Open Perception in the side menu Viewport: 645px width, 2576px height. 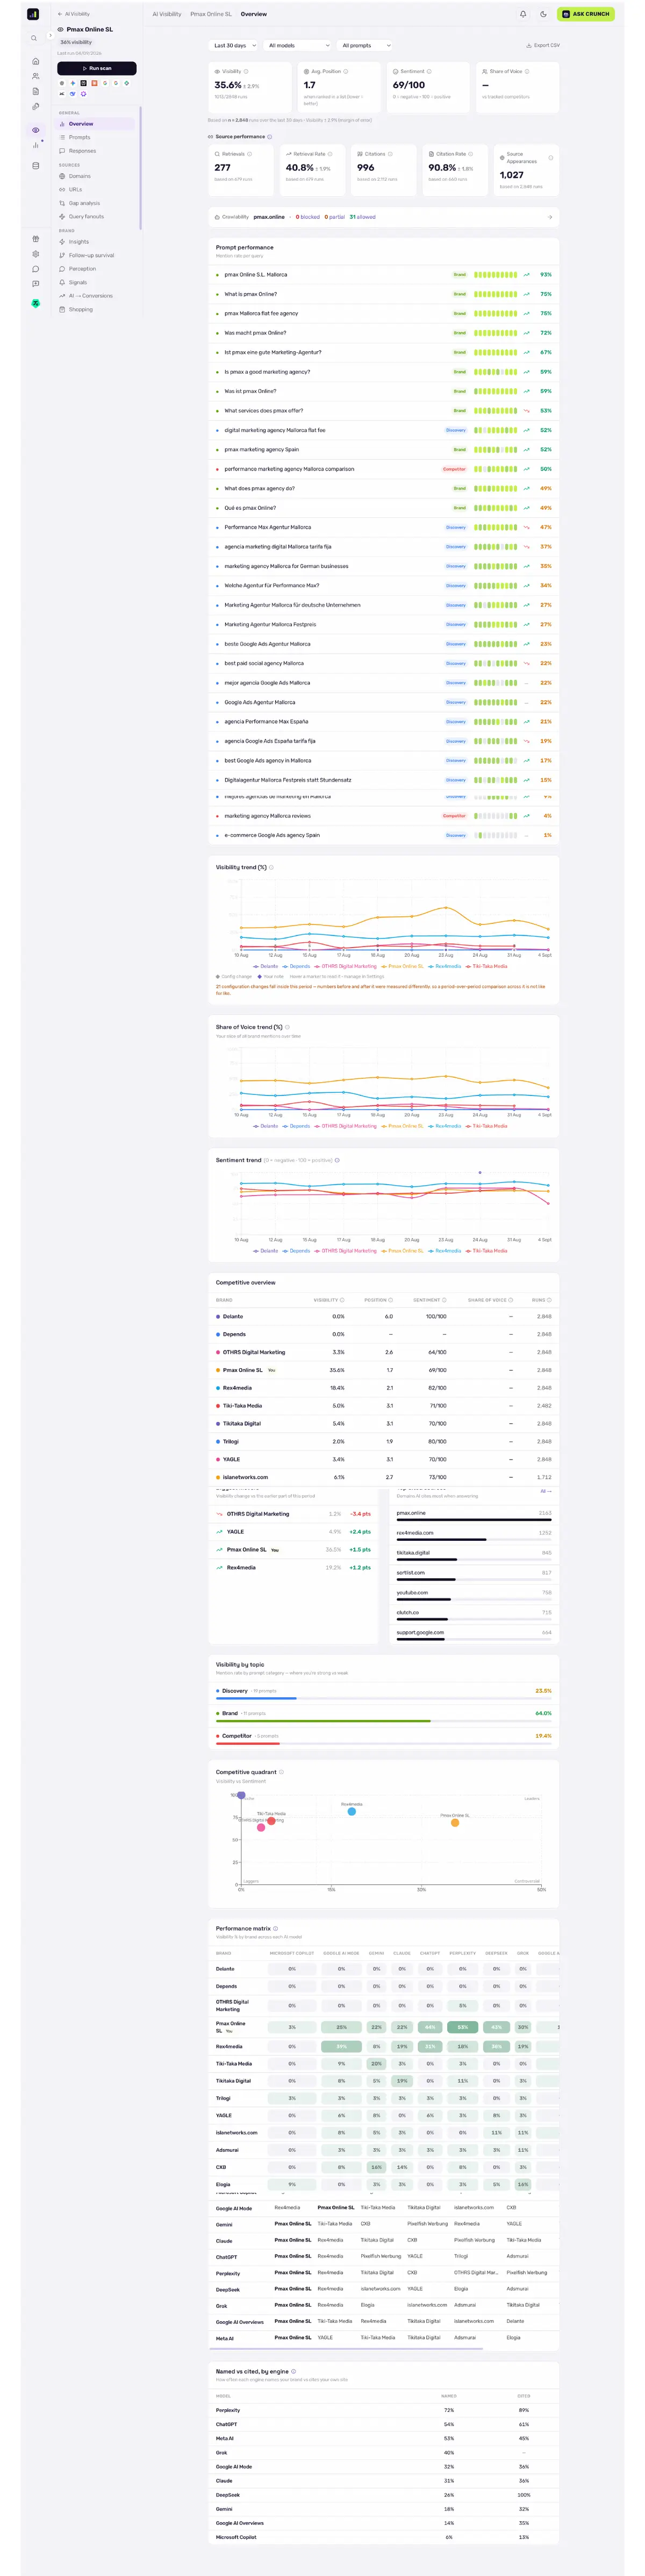click(x=96, y=269)
